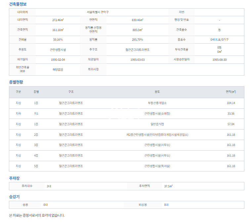This screenshot has height=224, width=252.
Task: Click the 면적(㎡) column header
Action: click(x=231, y=92)
